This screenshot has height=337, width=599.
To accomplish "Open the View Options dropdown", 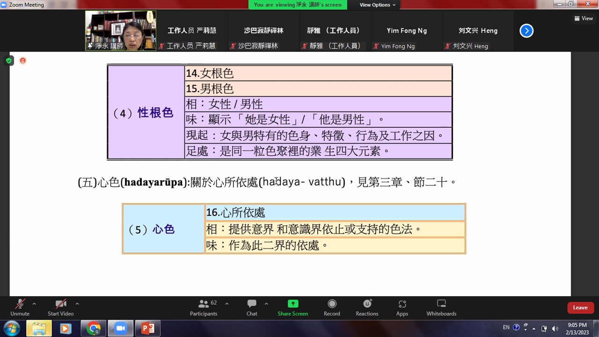I will click(x=377, y=5).
